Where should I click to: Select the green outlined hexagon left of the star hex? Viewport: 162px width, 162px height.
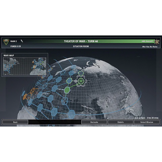point(69,81)
